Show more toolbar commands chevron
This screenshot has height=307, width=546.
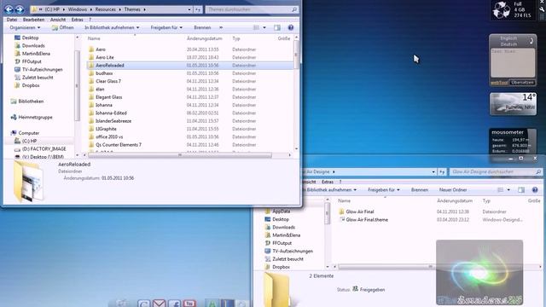pyautogui.click(x=221, y=27)
